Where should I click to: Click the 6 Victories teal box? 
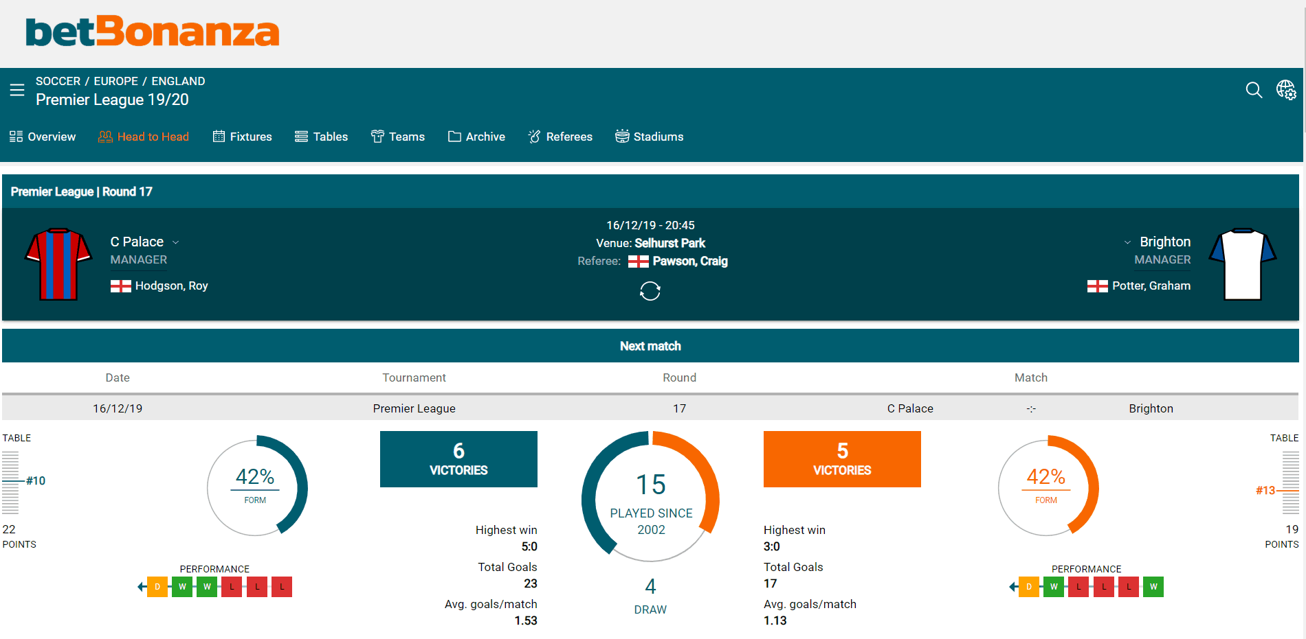[x=458, y=459]
